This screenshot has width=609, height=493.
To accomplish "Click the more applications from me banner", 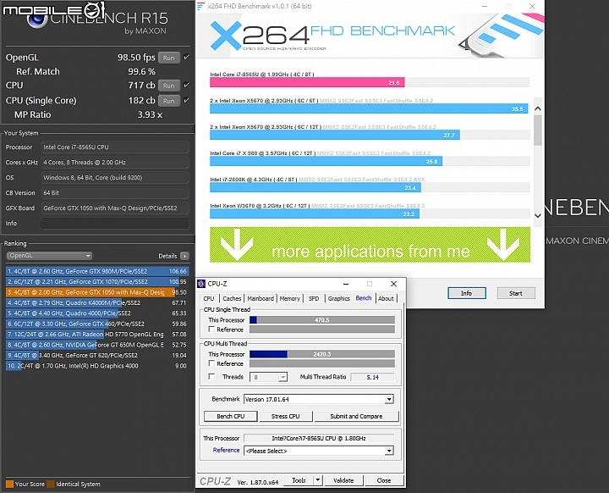I will click(x=370, y=245).
